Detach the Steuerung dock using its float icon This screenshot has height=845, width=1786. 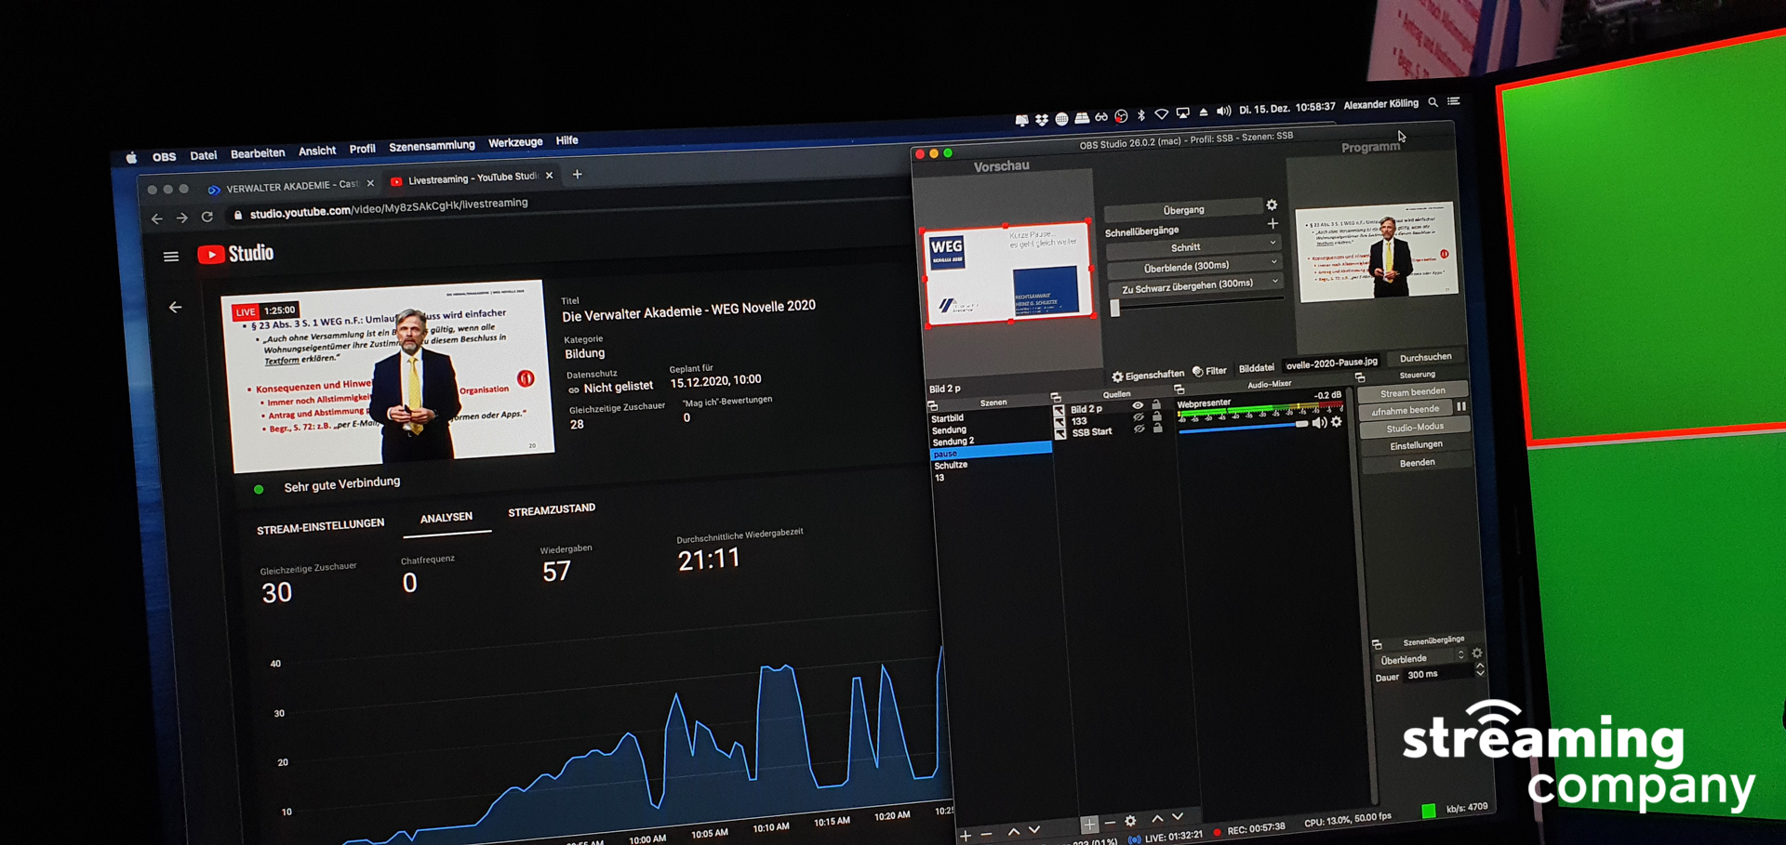pyautogui.click(x=1360, y=377)
